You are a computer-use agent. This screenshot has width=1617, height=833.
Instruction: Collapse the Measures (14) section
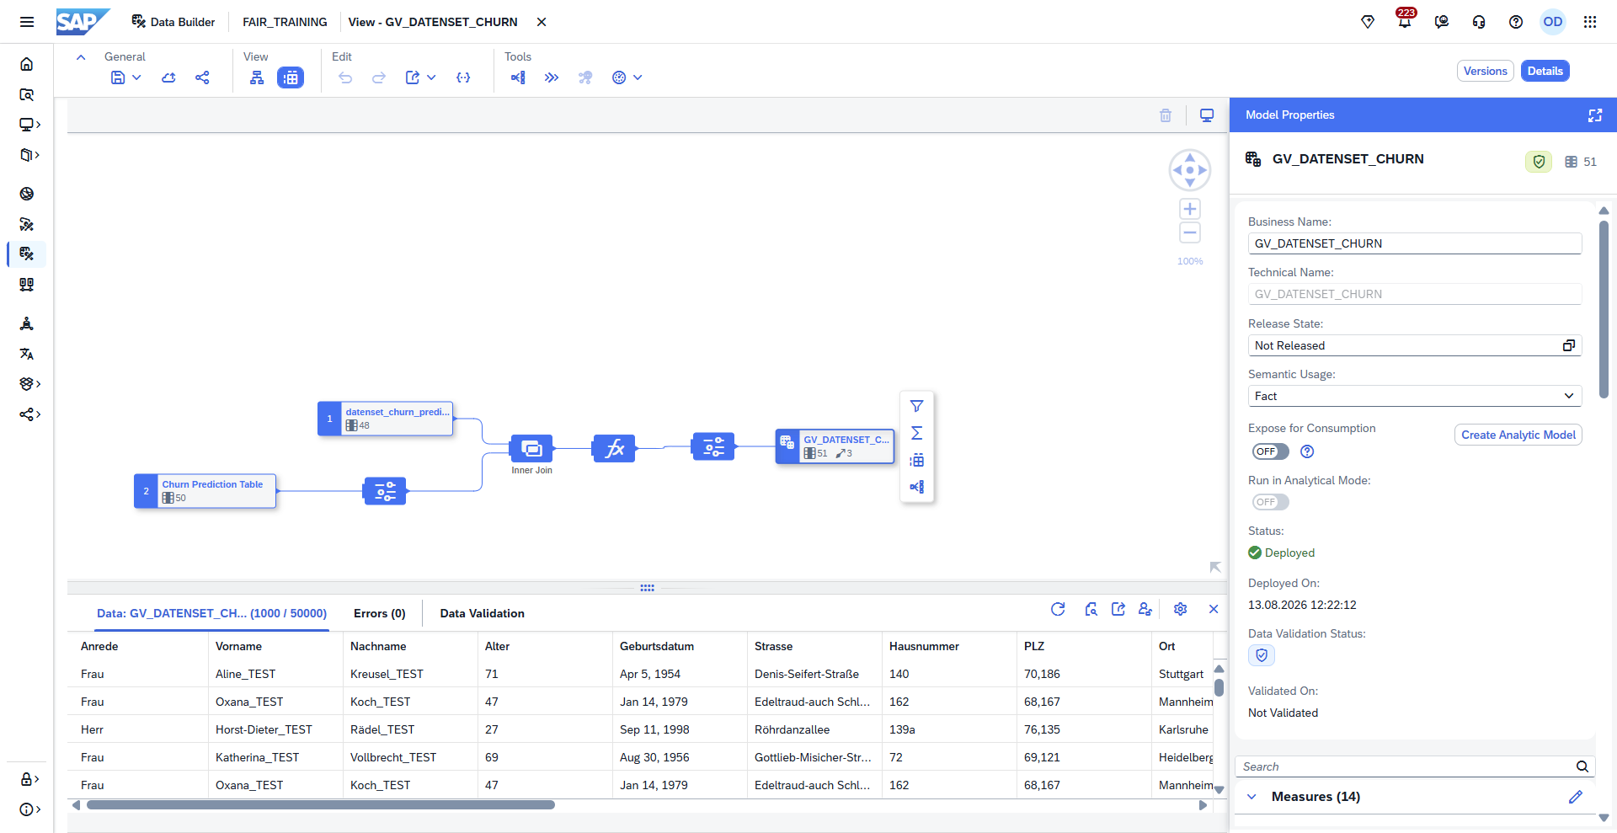pyautogui.click(x=1252, y=797)
